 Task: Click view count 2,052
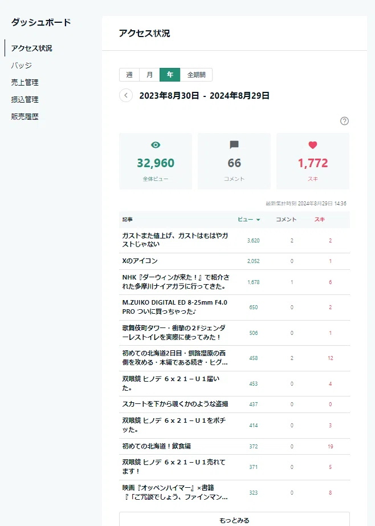pos(254,261)
